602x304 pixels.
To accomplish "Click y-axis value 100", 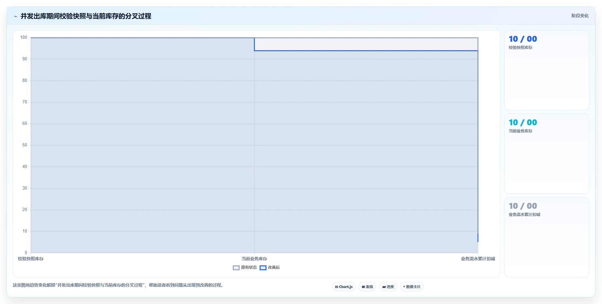I will [x=24, y=38].
